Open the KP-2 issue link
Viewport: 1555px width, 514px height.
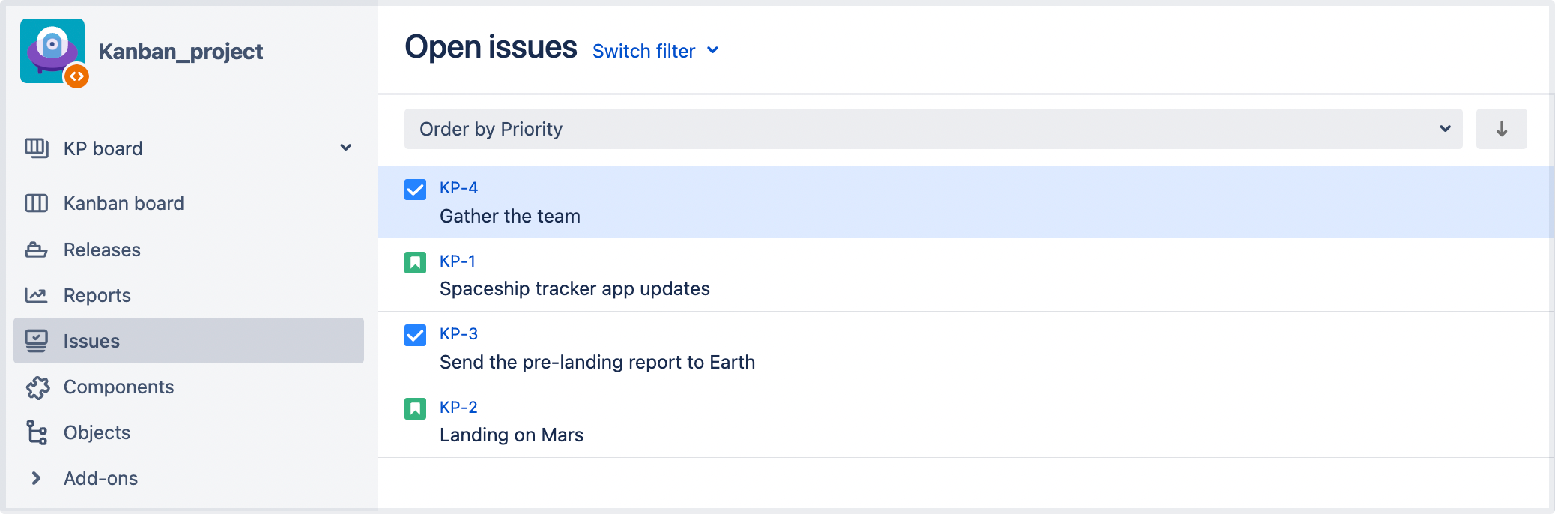point(458,408)
